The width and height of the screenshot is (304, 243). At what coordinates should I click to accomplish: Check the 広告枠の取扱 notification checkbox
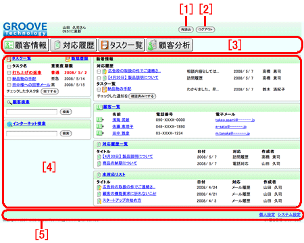(x=99, y=72)
